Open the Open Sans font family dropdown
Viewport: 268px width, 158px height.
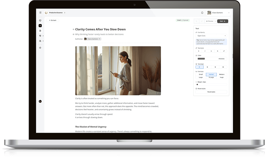pos(211,36)
